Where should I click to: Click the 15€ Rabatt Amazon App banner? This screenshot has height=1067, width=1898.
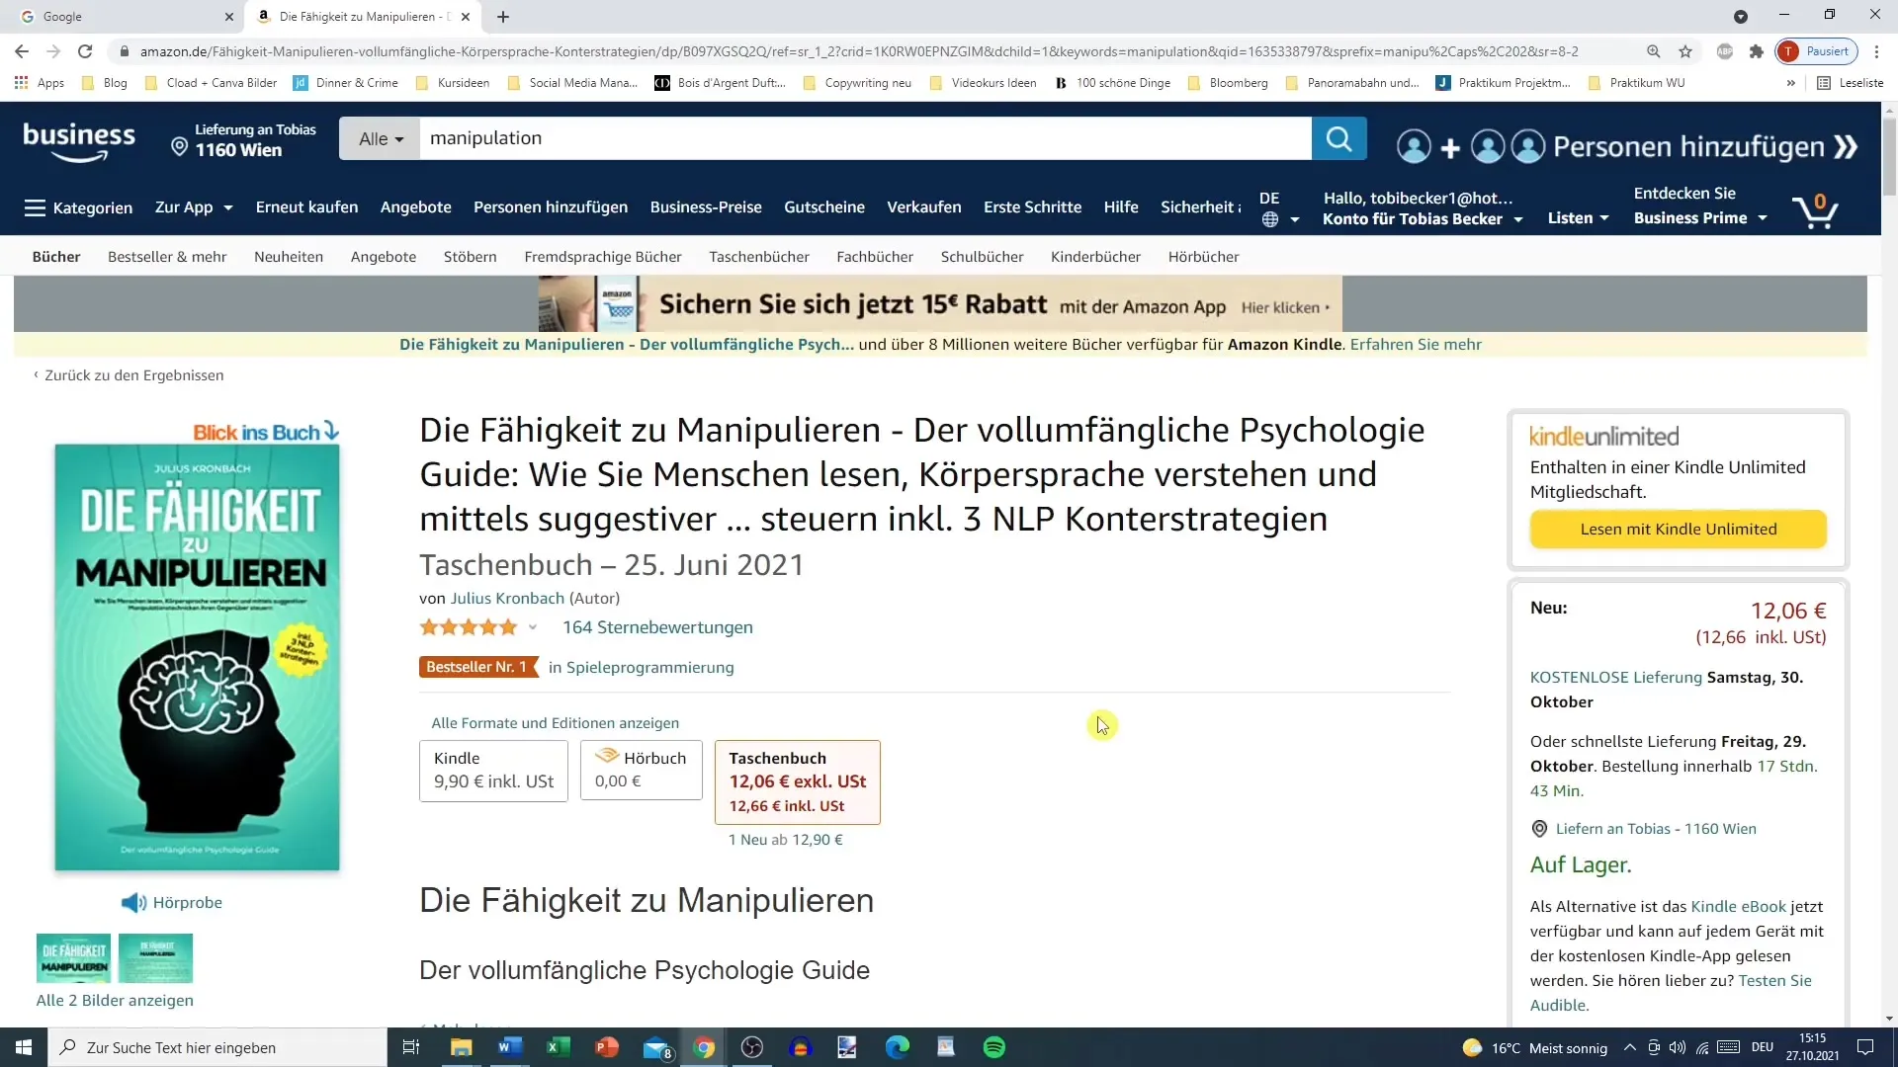[940, 304]
